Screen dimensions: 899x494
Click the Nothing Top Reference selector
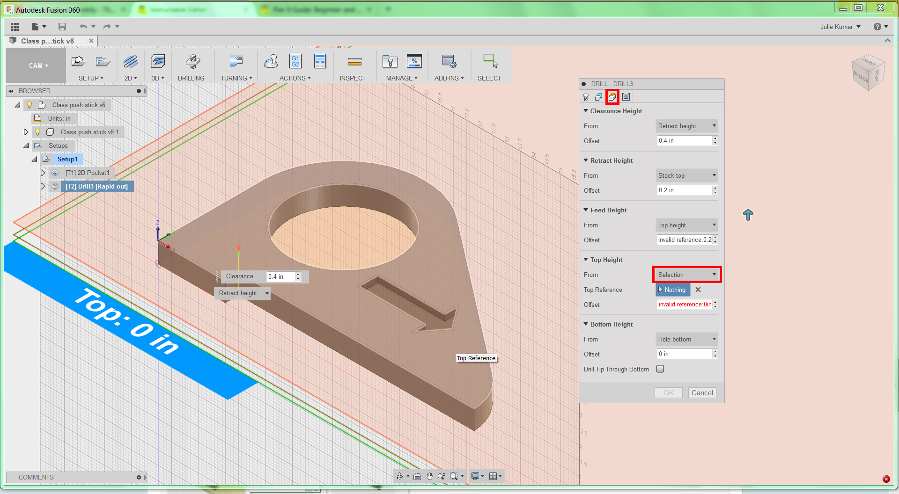672,290
